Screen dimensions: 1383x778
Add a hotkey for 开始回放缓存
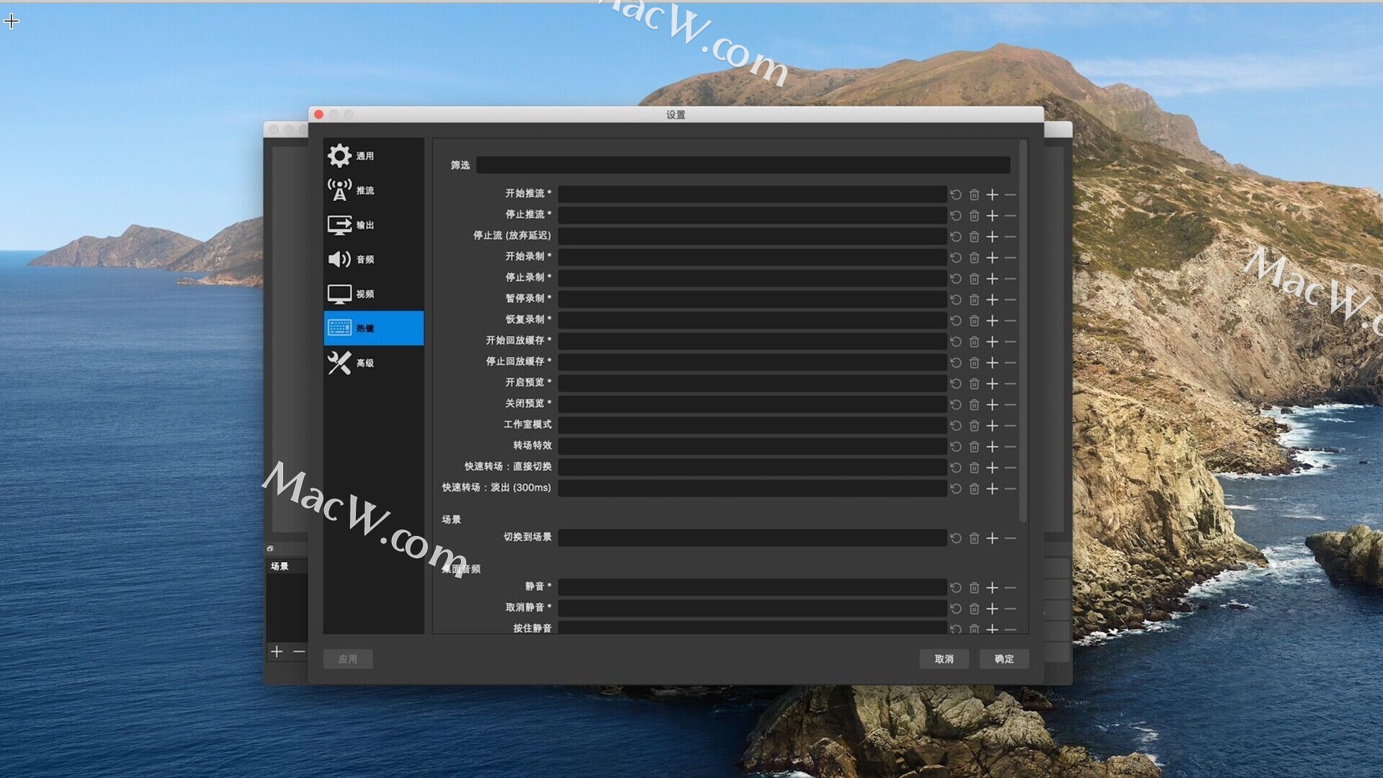point(992,341)
